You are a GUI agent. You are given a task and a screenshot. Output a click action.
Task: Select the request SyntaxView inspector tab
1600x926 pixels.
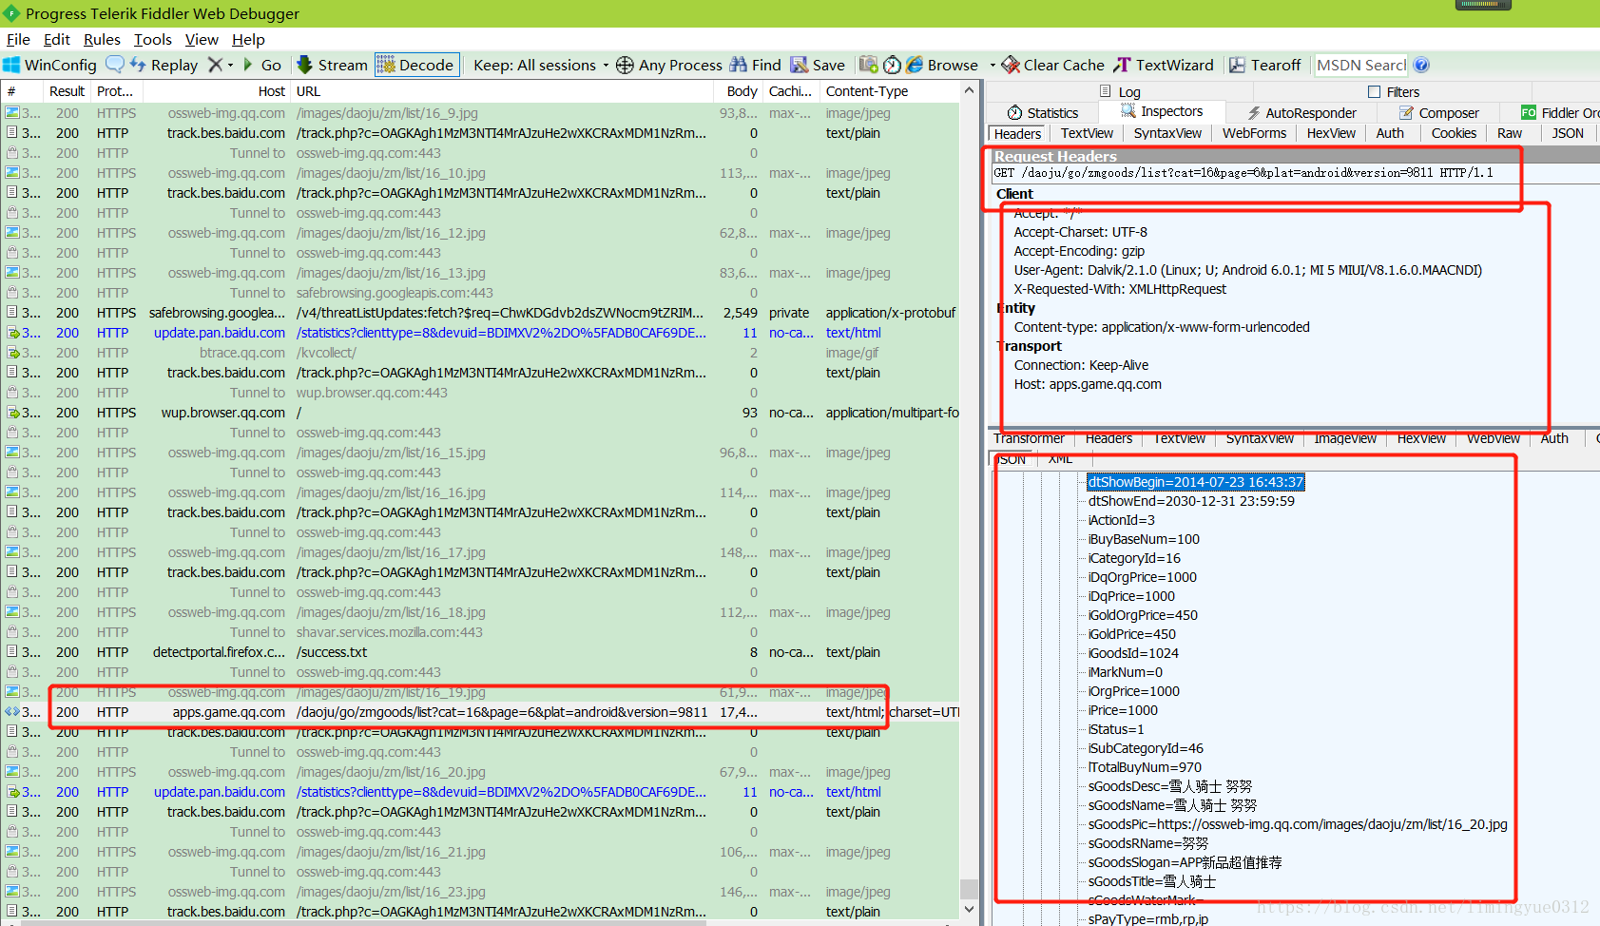1167,133
